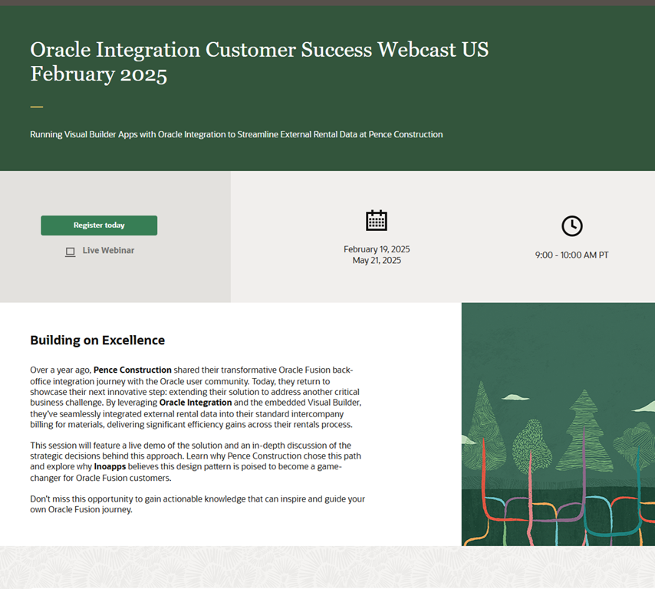This screenshot has width=655, height=589.
Task: Click the webinar screen icon beside Live Webinar
Action: [70, 251]
